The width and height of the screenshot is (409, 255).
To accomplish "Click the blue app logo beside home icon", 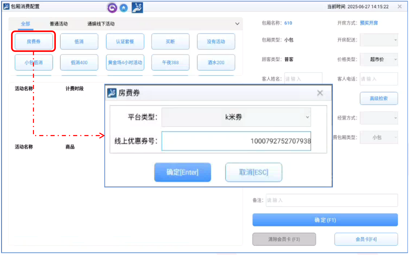I will (137, 7).
